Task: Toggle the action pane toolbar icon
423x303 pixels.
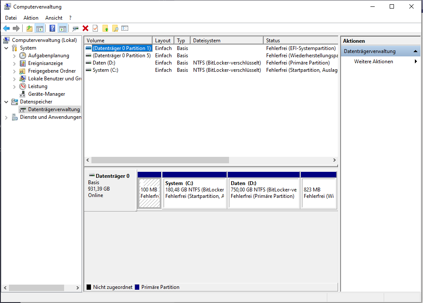Action: click(62, 28)
